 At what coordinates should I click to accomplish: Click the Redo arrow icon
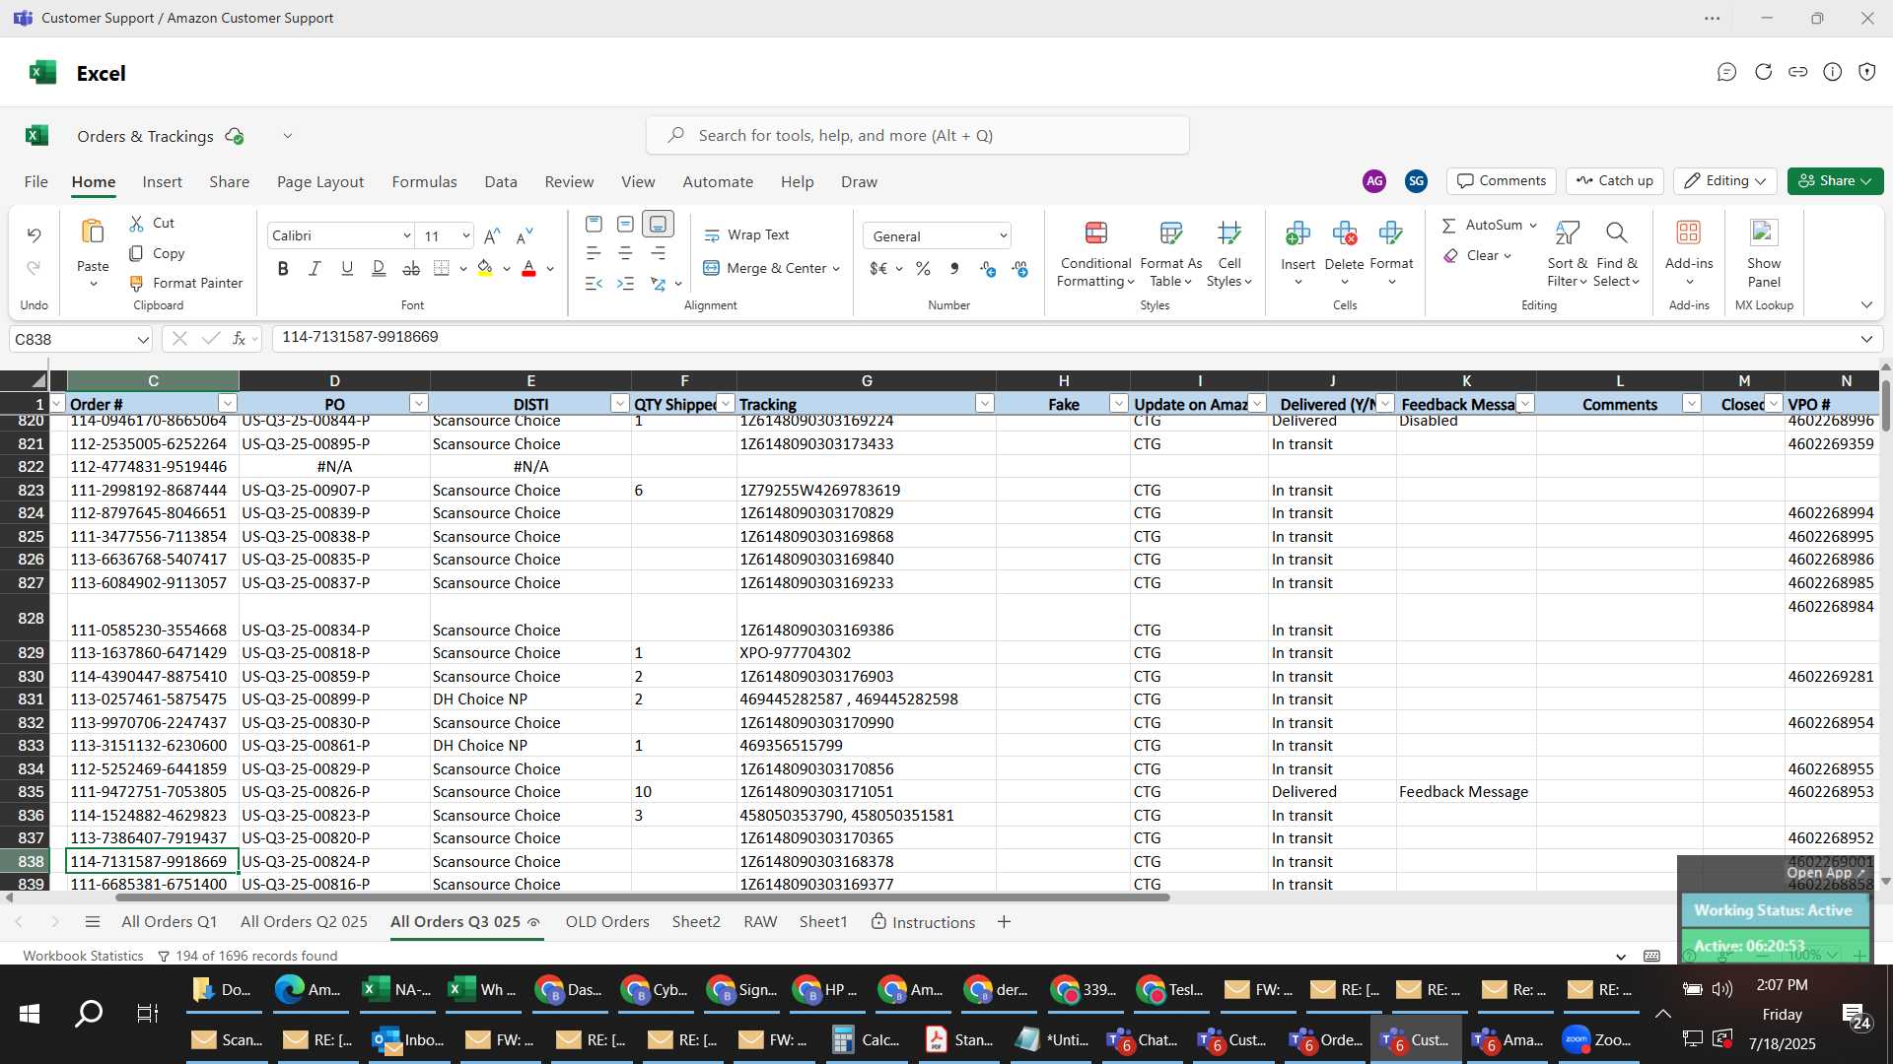pyautogui.click(x=34, y=268)
